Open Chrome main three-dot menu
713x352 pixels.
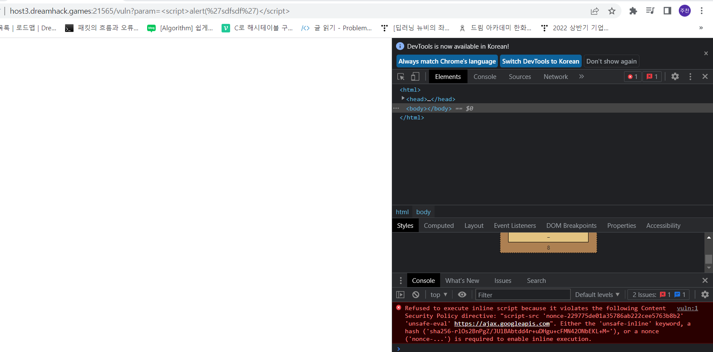point(701,11)
